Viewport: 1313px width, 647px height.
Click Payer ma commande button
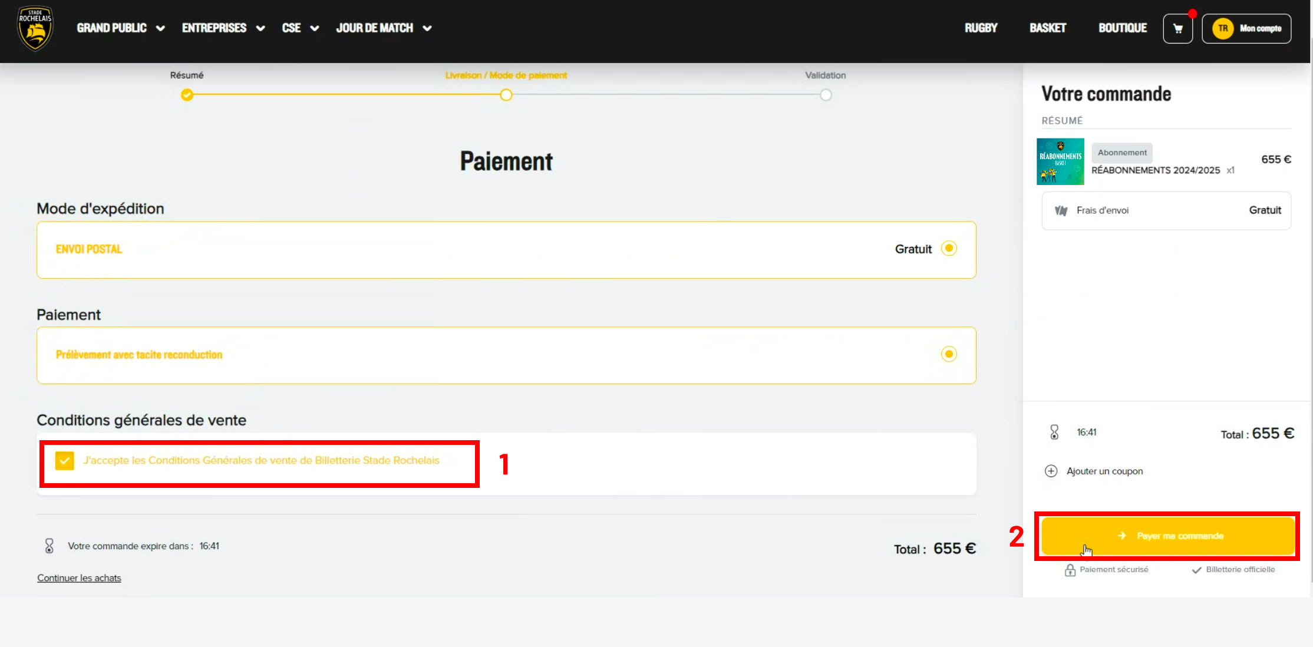coord(1167,536)
